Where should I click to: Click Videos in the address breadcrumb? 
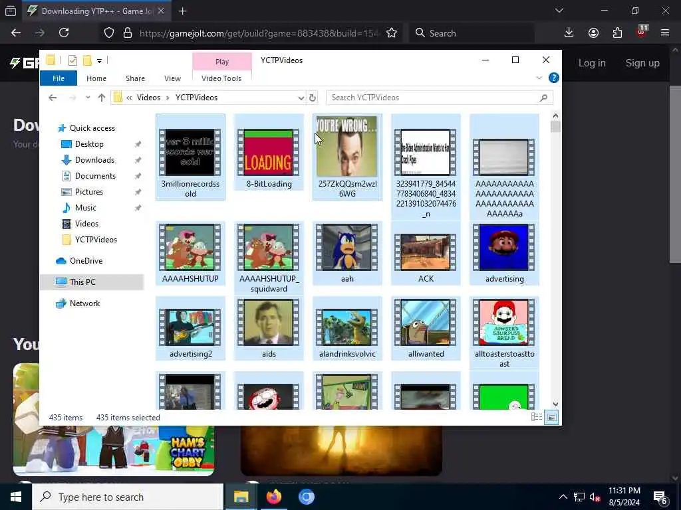(x=148, y=98)
